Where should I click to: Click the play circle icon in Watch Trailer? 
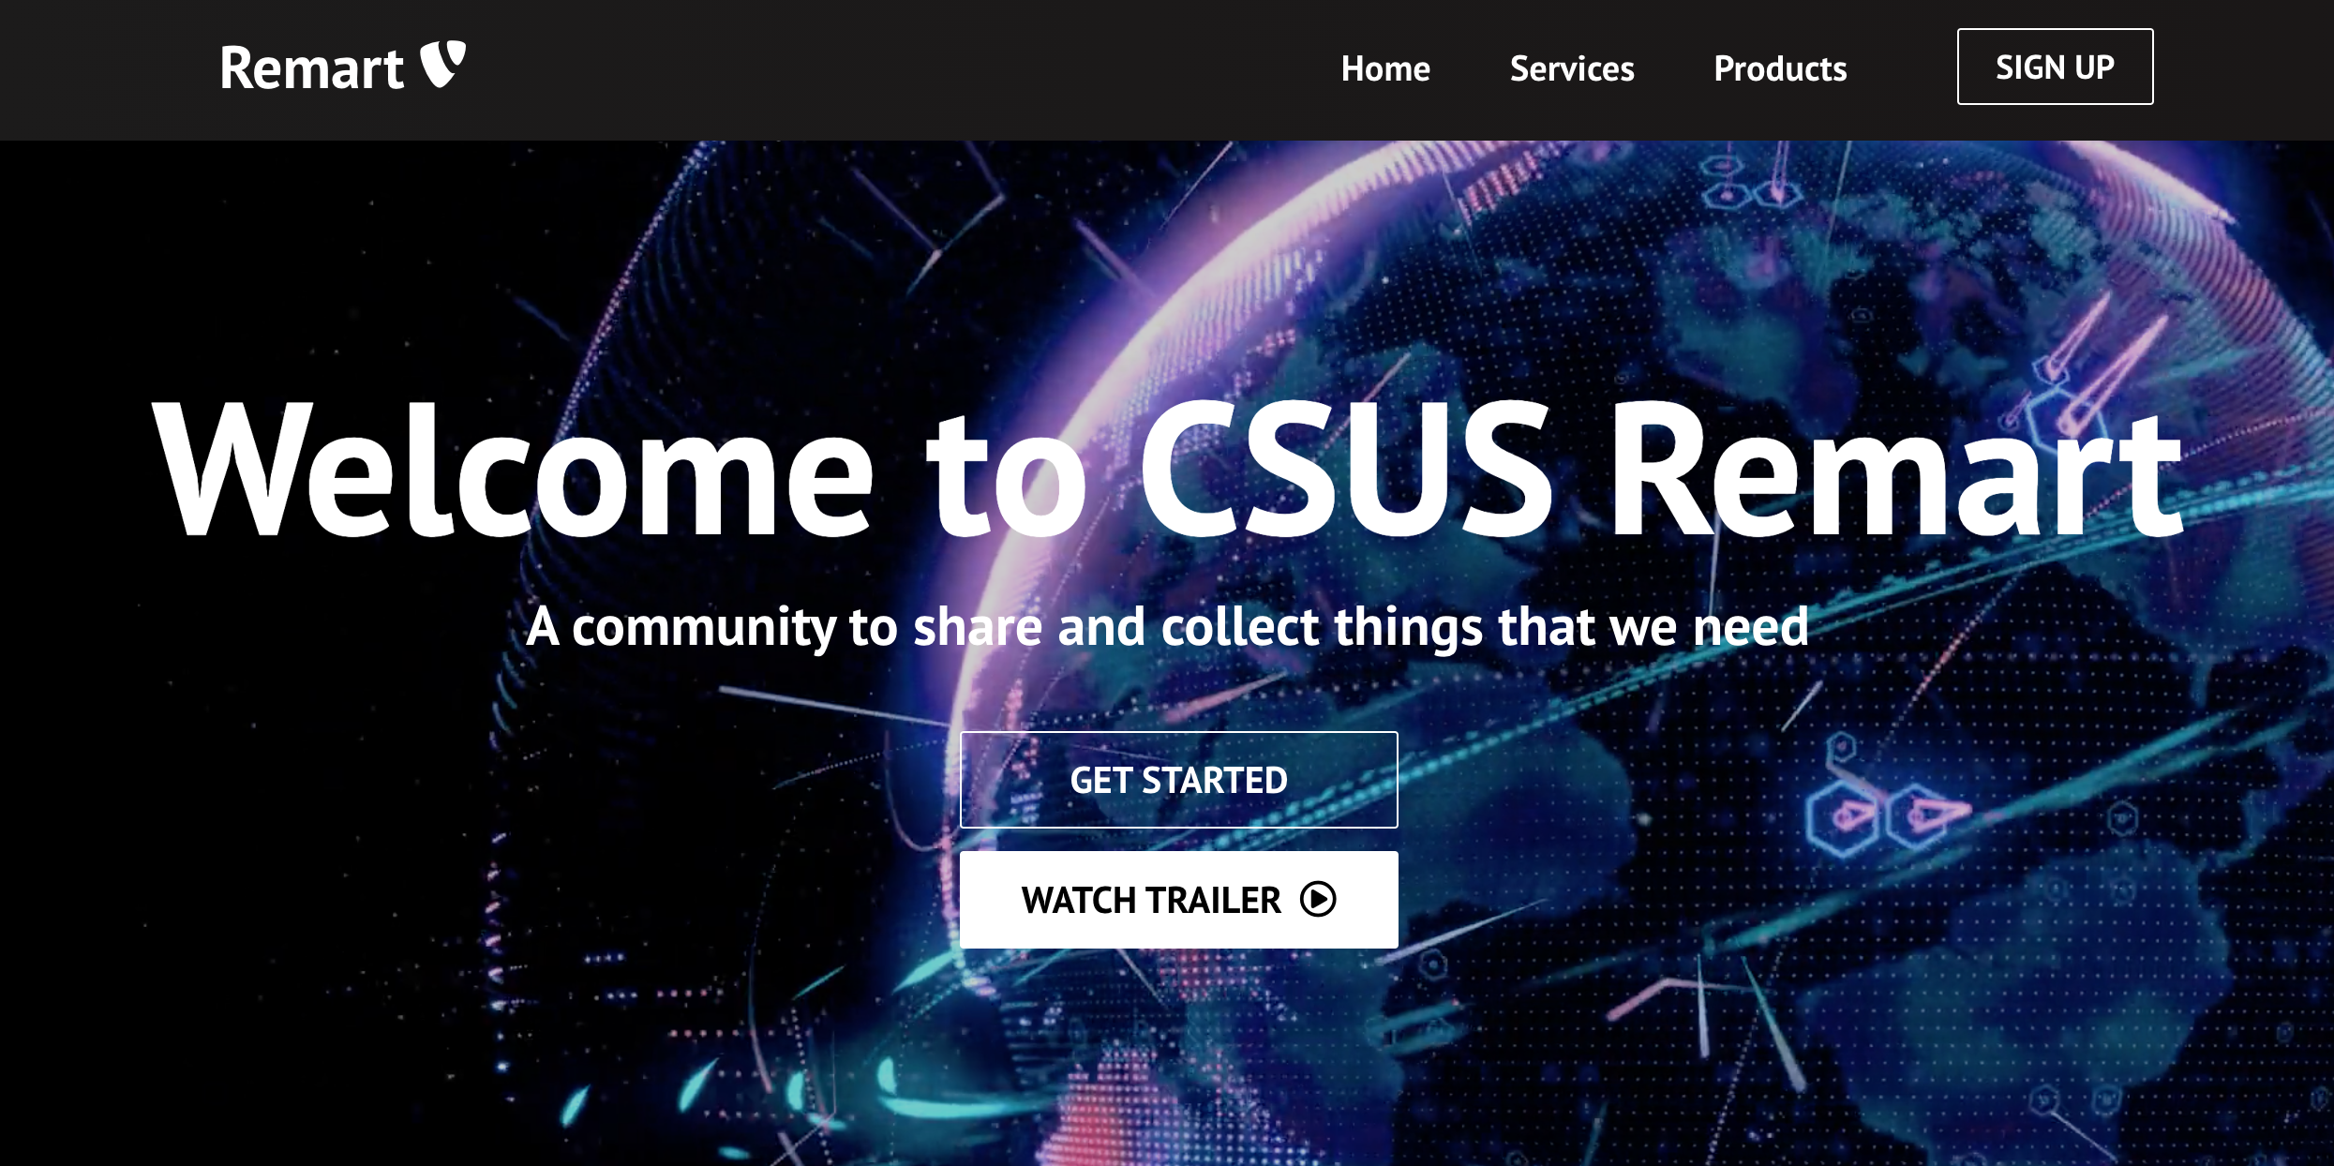pyautogui.click(x=1318, y=899)
